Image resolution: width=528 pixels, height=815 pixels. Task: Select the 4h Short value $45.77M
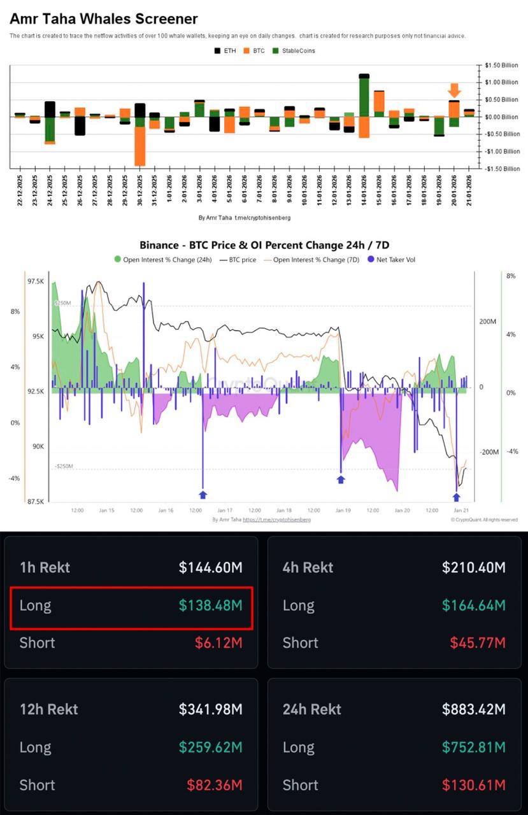478,642
